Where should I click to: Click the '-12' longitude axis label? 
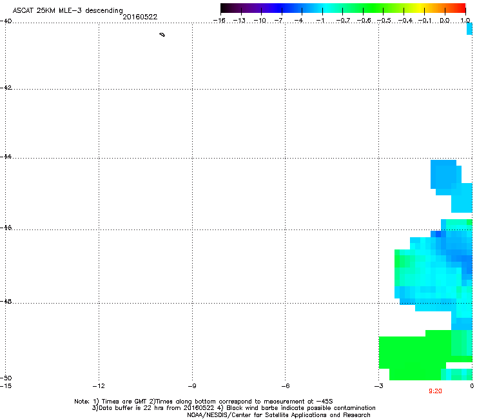99,386
